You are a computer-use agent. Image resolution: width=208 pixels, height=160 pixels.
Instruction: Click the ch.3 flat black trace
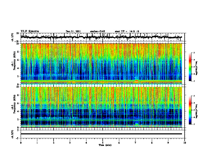click(101, 134)
